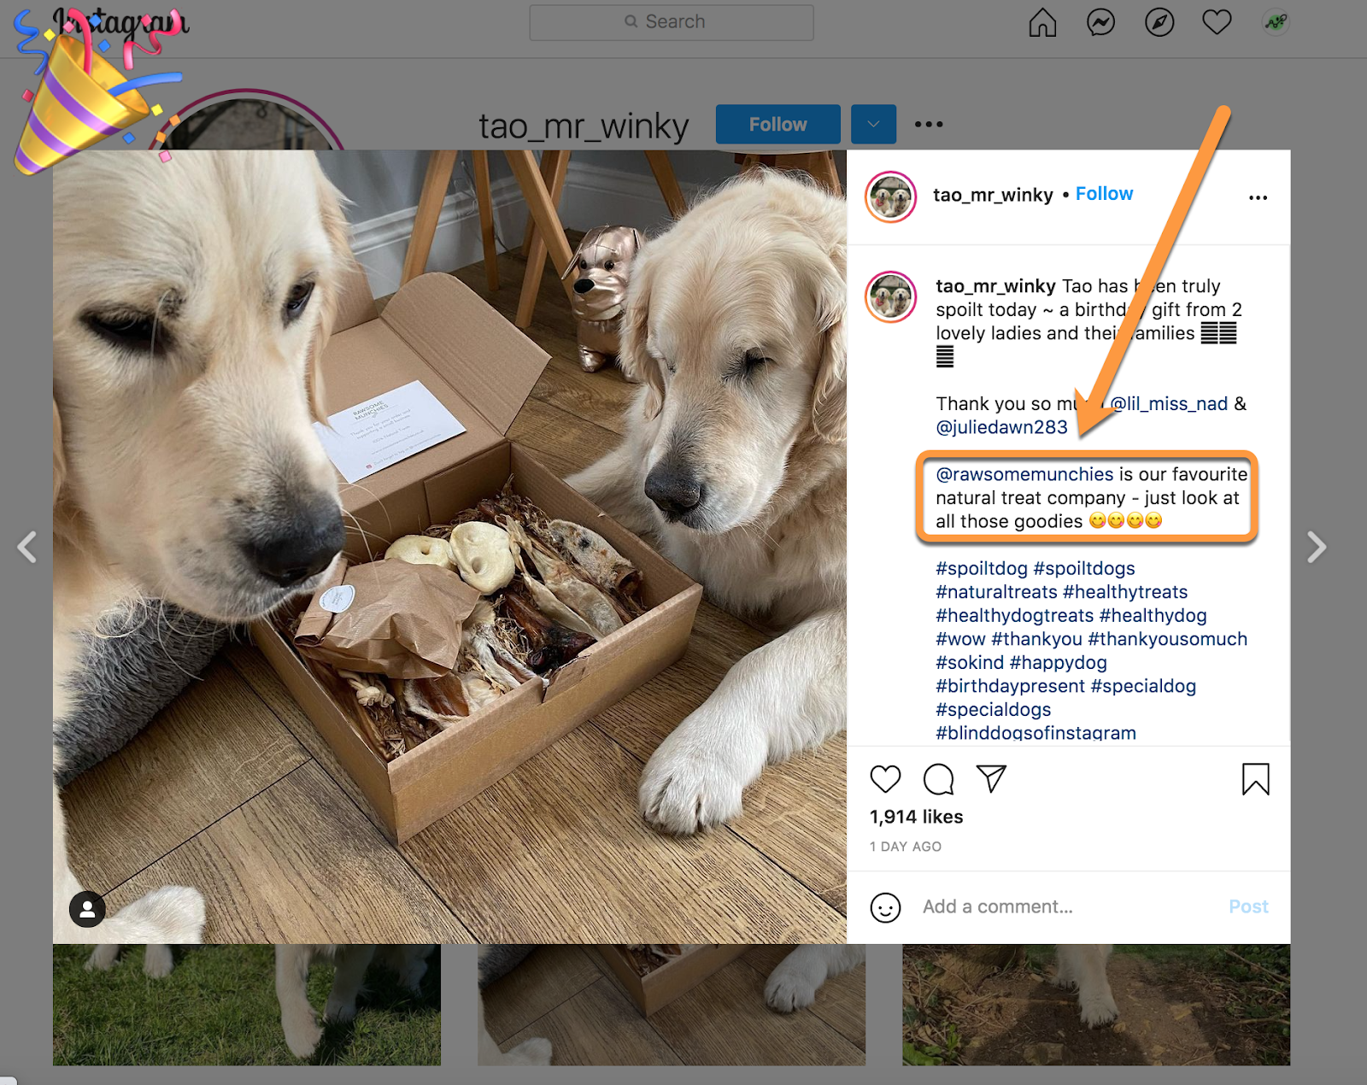Go to previous post arrow
Screen dimensions: 1367x1085
[27, 547]
